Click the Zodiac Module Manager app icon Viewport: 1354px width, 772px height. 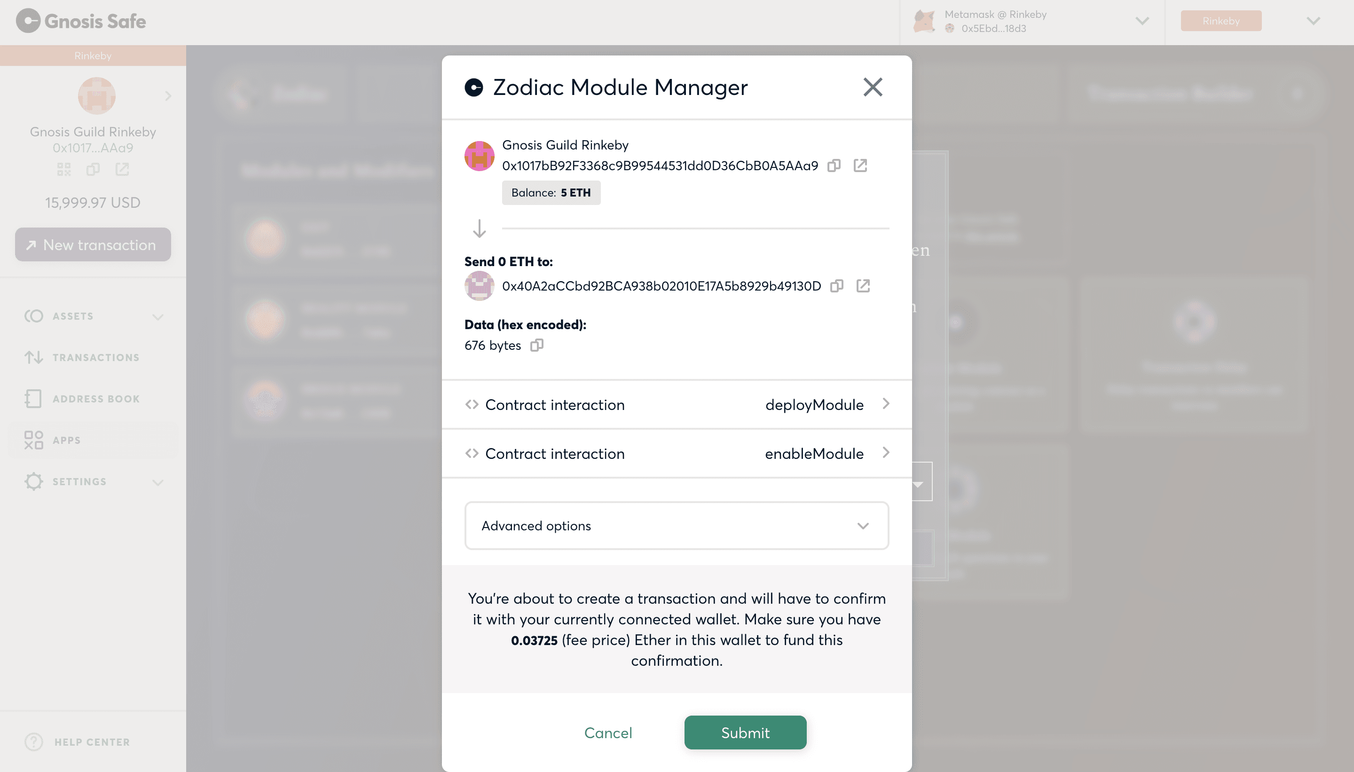point(473,87)
